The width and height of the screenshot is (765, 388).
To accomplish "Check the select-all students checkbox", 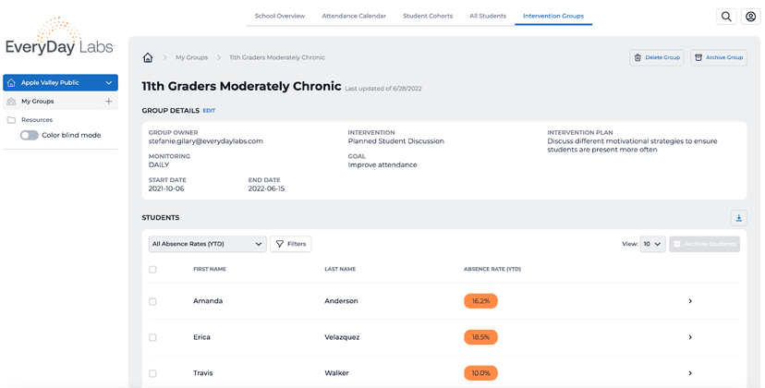I will point(153,270).
